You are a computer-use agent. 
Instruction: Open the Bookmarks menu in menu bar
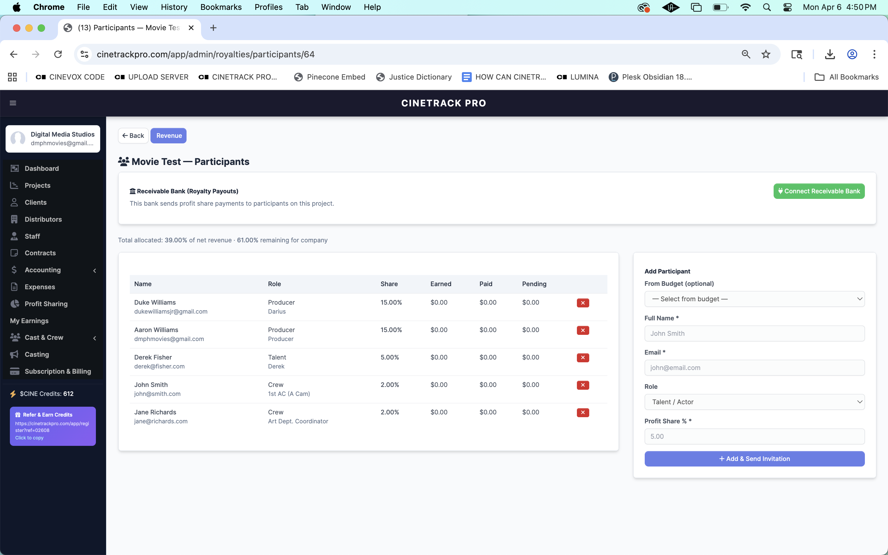(220, 7)
